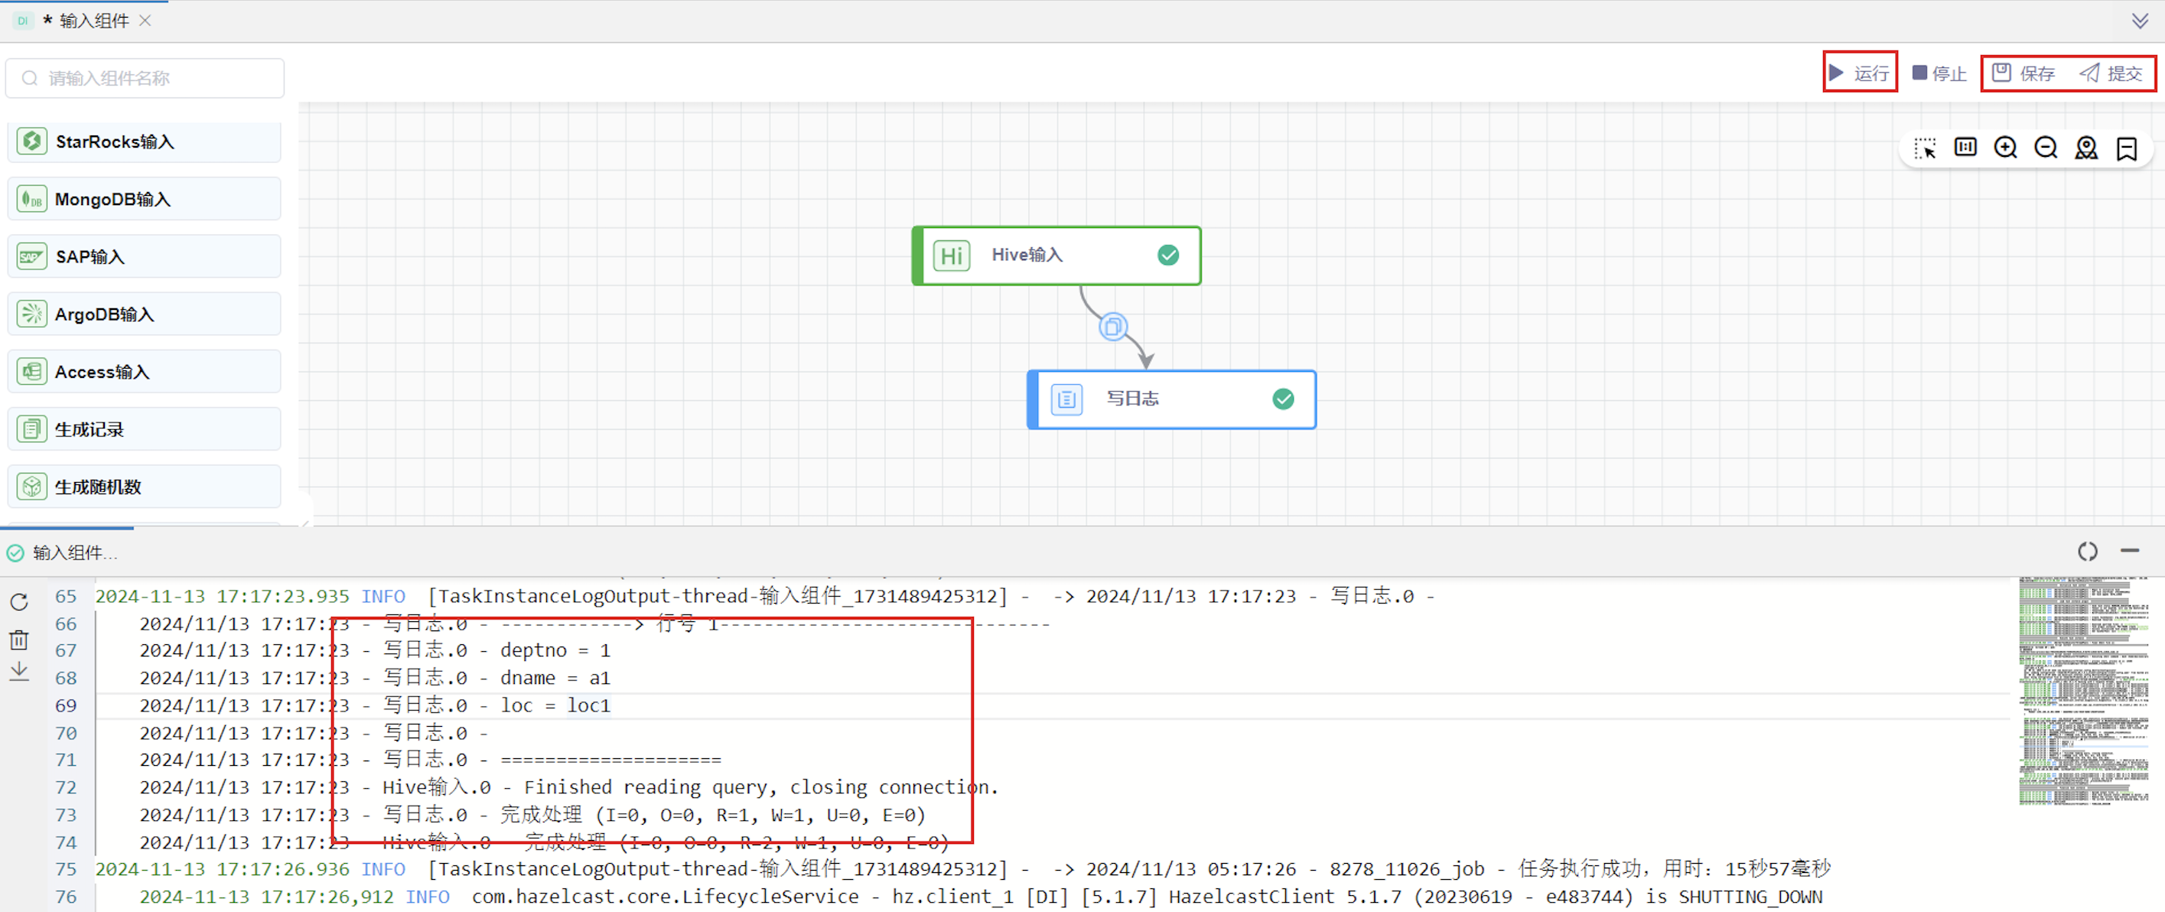Close the 输入组件 tab
Viewport: 2165px width, 912px height.
[x=145, y=20]
